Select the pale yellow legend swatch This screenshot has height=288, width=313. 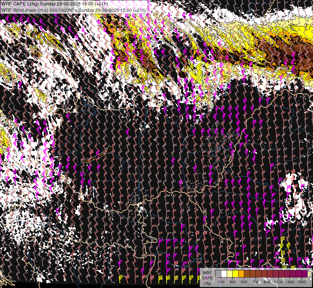coord(230,274)
